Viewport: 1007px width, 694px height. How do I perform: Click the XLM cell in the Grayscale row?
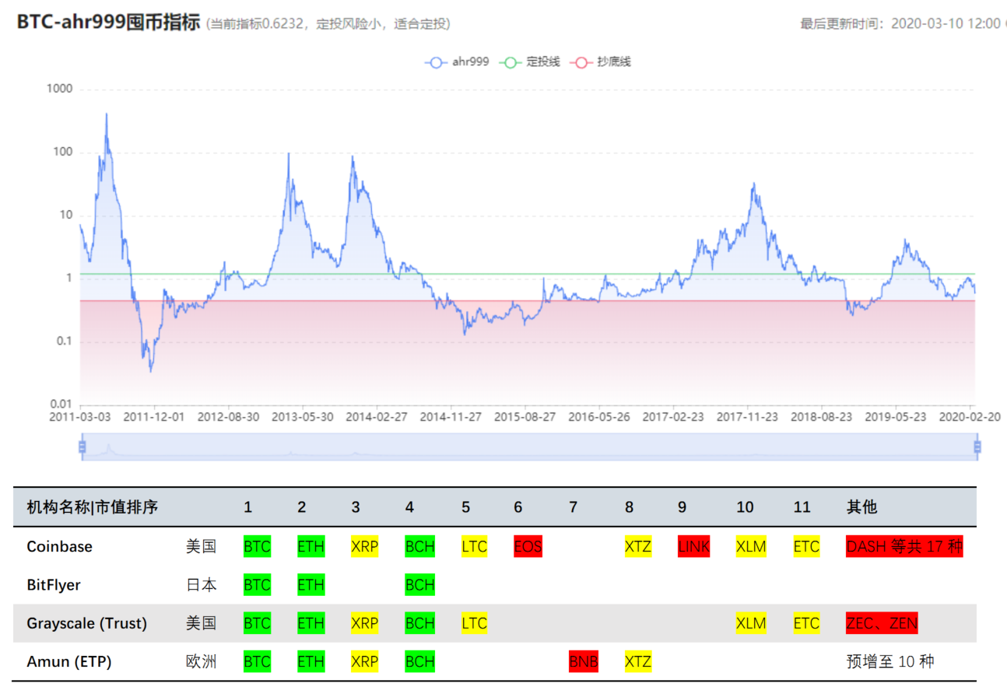[751, 623]
